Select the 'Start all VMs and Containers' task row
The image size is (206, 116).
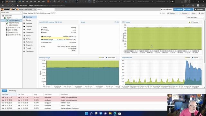(84, 108)
